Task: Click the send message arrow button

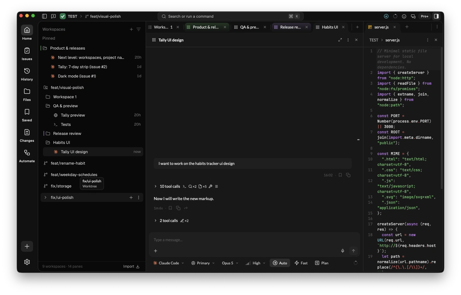Action: (x=353, y=251)
